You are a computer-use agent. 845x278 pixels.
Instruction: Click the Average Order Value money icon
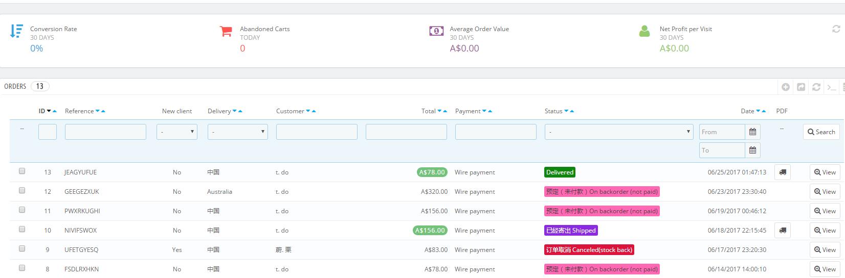click(x=436, y=31)
